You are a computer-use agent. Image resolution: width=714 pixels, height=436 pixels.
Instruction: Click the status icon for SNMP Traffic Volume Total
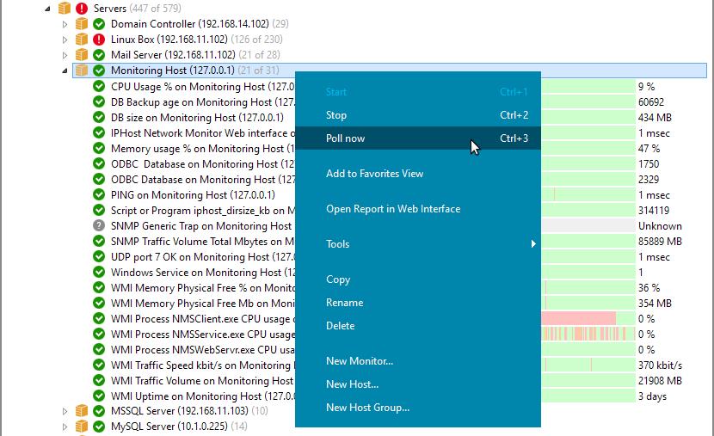99,241
